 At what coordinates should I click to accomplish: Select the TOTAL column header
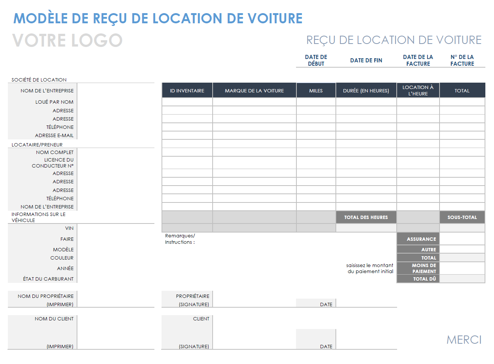click(462, 91)
